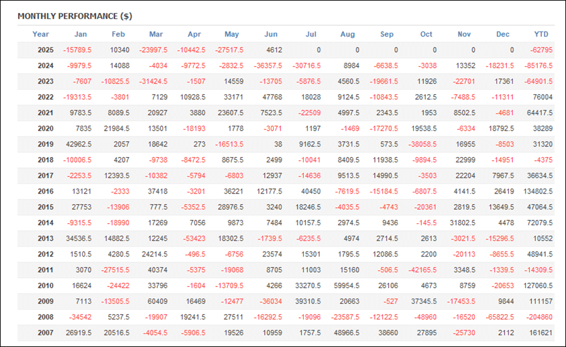566x347 pixels.
Task: Select the 2023 year row label
Action: tap(45, 82)
